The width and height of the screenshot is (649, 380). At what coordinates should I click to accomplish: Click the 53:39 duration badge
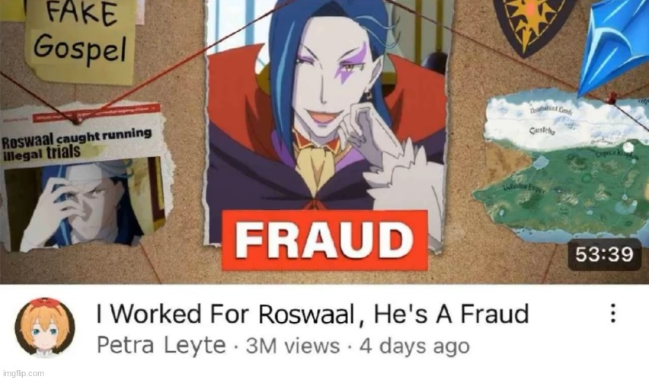tap(604, 254)
